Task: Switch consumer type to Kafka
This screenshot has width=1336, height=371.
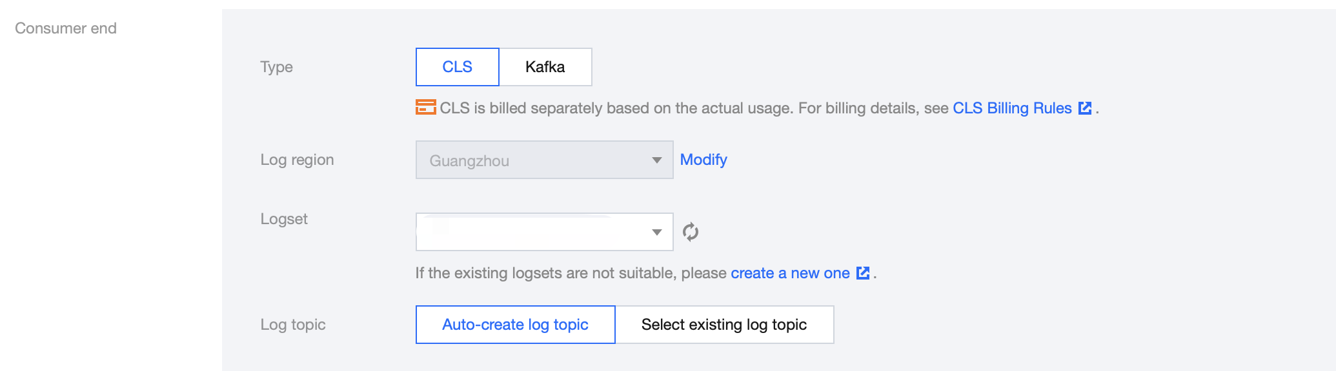Action: [545, 67]
